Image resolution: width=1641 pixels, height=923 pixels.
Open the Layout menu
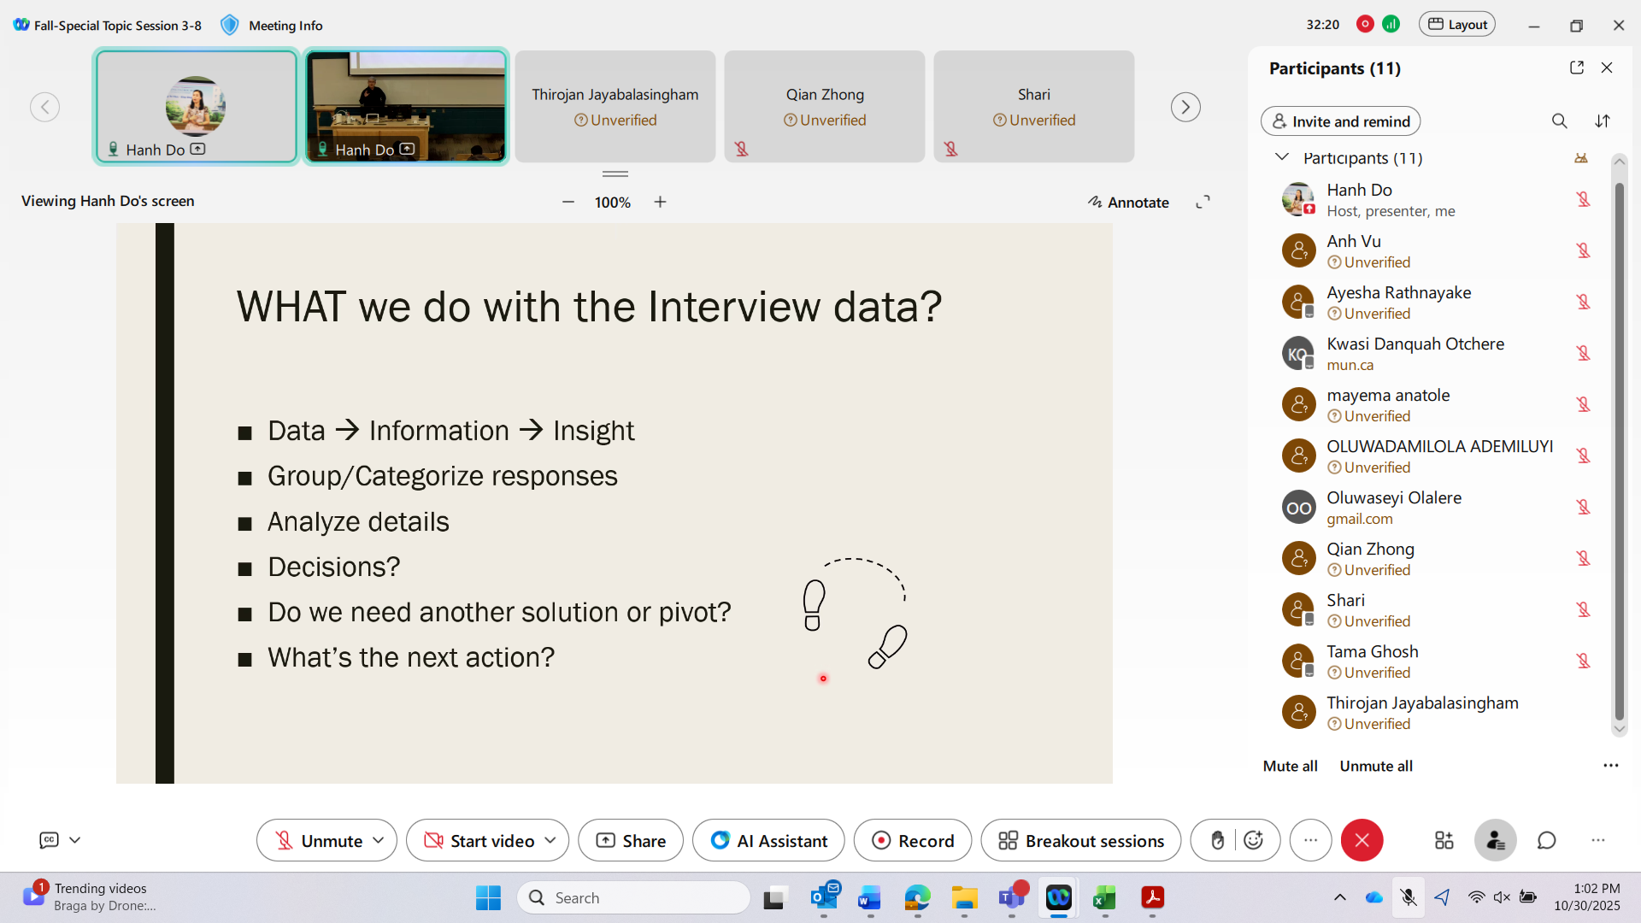[1457, 25]
